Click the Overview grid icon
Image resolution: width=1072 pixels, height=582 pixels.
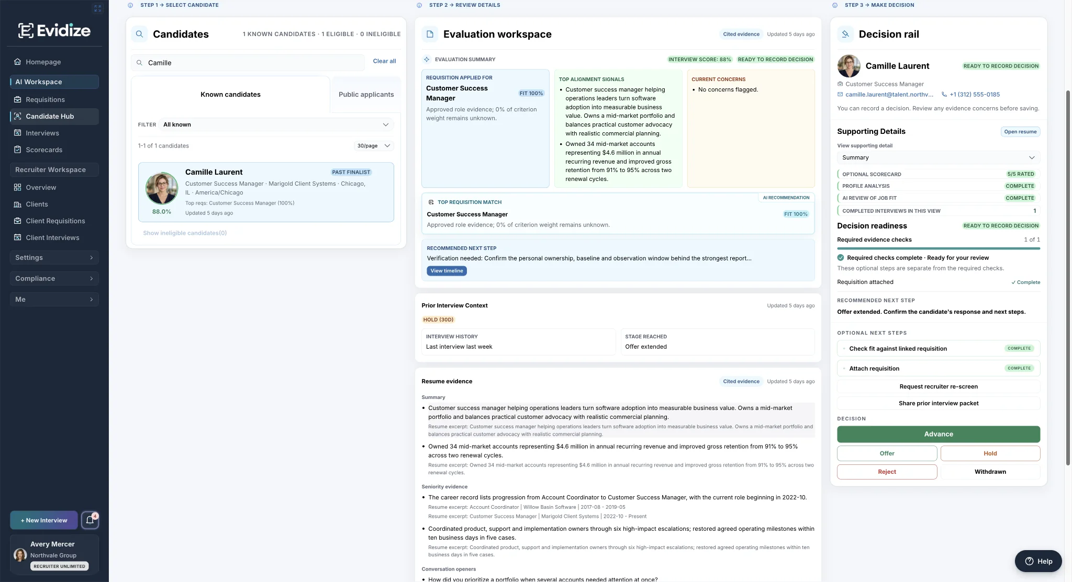(17, 187)
